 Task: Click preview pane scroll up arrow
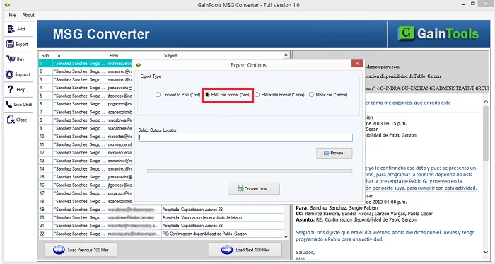(486, 102)
